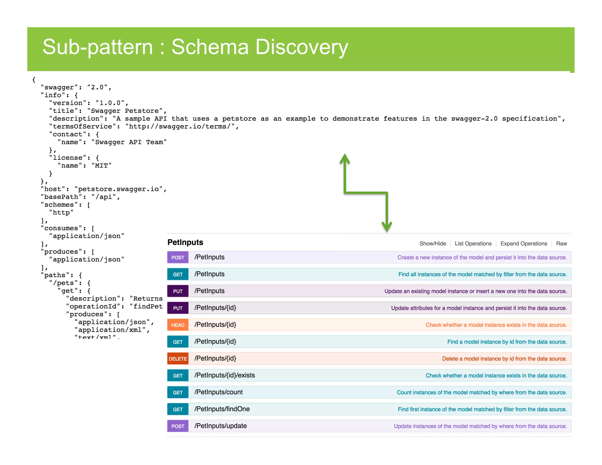Click the POST badge for /PetInputs
Image resolution: width=602 pixels, height=465 pixels.
(x=178, y=257)
